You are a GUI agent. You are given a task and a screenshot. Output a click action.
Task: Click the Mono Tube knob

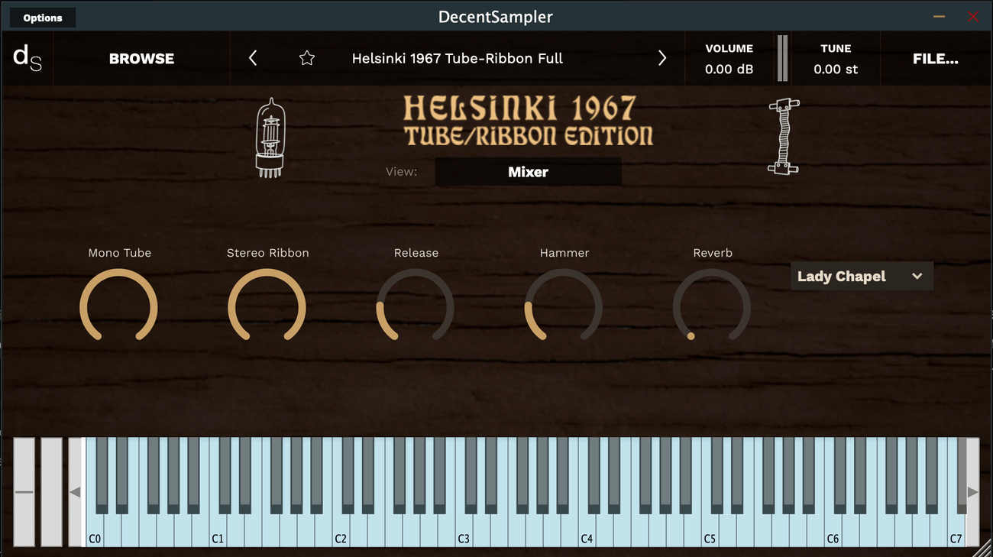119,306
